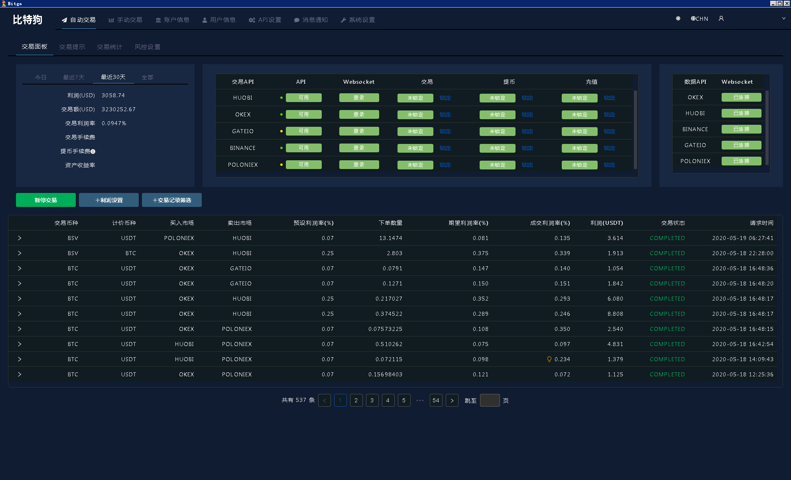Click the POLONIEX yellow status dot
791x480 pixels.
(281, 165)
